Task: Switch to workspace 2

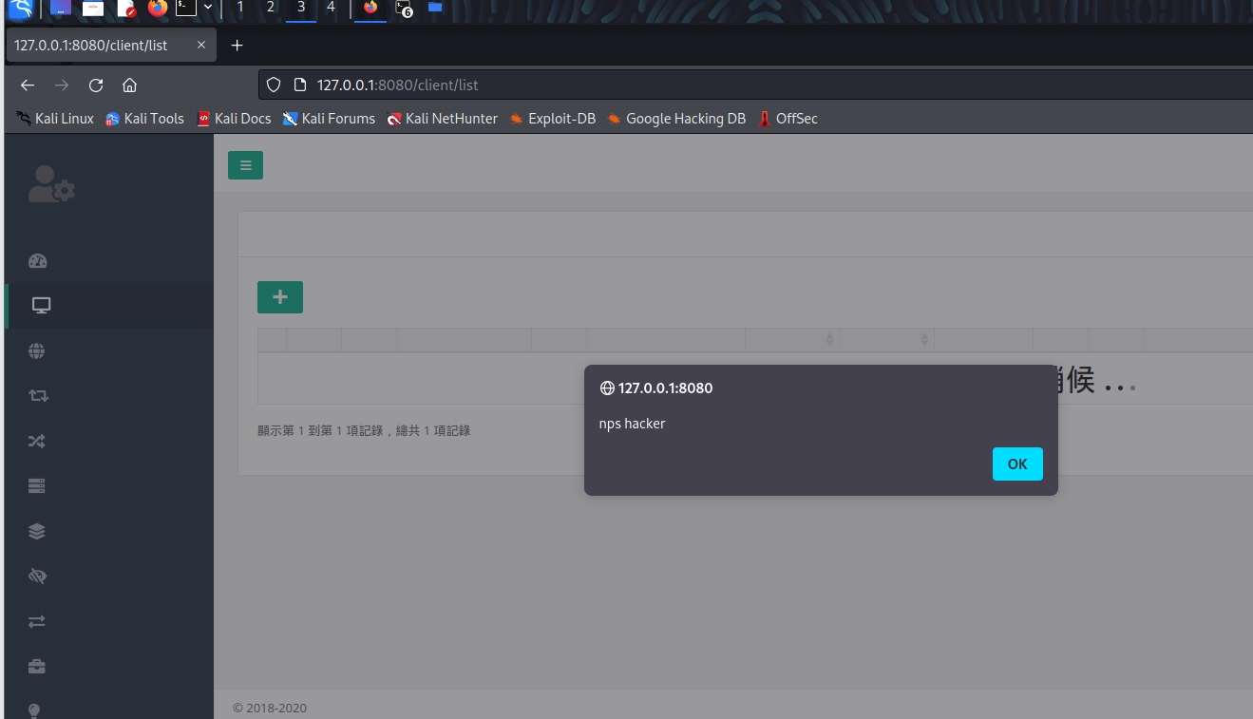Action: [271, 8]
